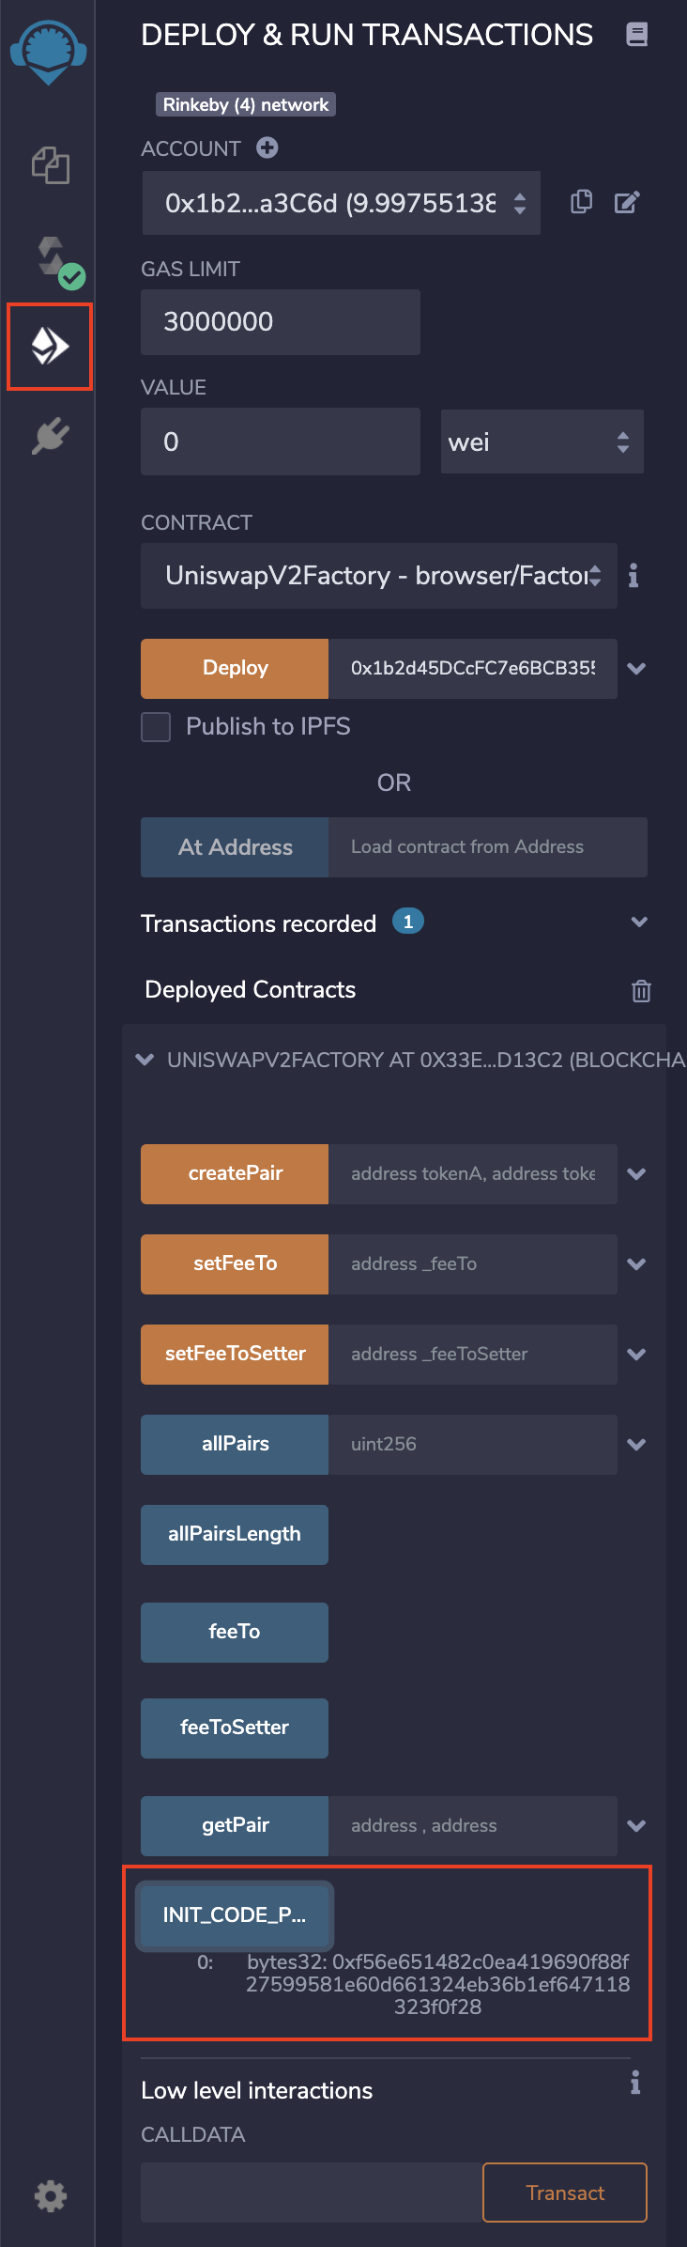Click the Transact button
Screen dimensions: 687x2247
(564, 2193)
